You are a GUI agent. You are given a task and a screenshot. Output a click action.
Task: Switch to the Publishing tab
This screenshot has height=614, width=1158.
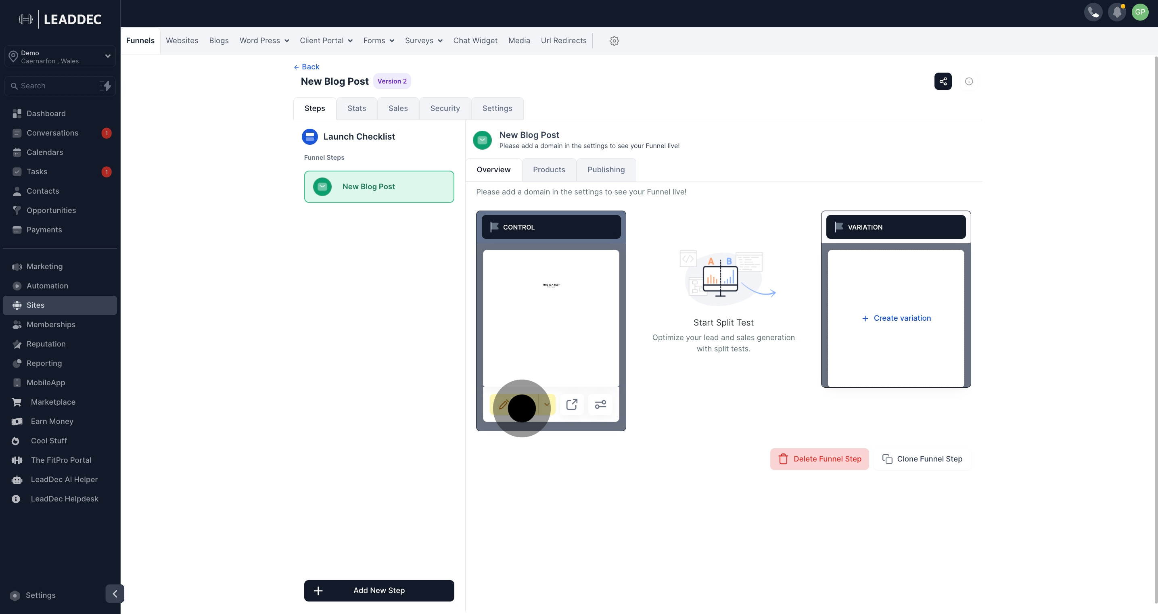click(606, 169)
